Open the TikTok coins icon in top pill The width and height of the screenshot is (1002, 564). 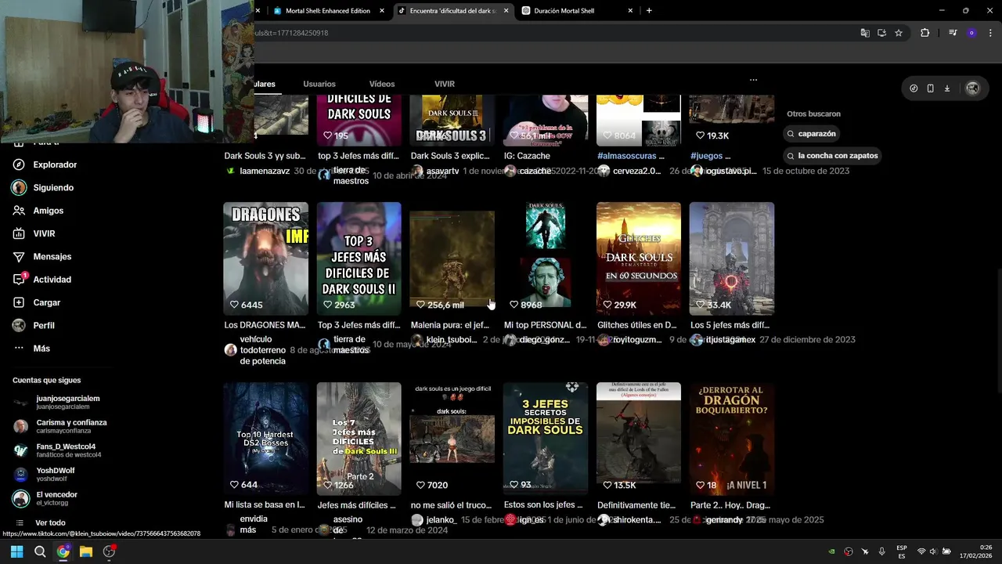pos(914,89)
